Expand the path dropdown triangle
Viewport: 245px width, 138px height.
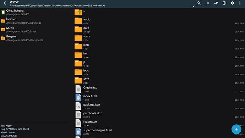(x=194, y=6)
